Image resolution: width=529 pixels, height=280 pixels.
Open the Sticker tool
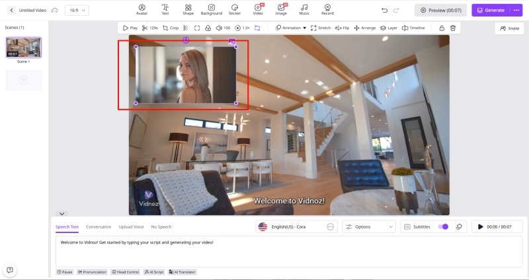pos(235,10)
